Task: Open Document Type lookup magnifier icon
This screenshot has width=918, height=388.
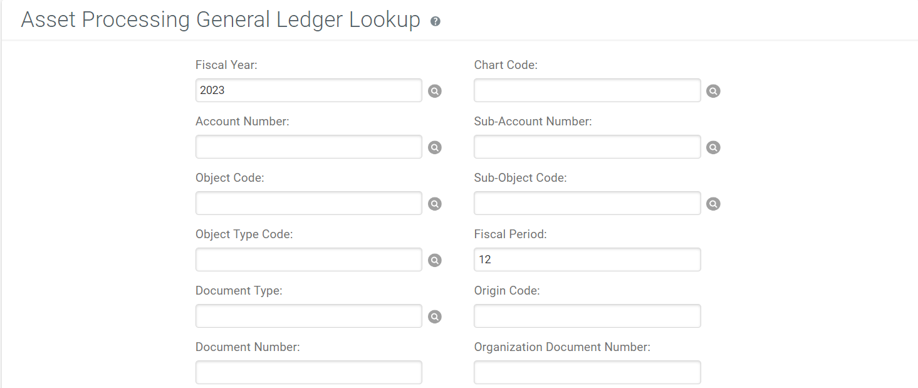Action: [x=435, y=317]
